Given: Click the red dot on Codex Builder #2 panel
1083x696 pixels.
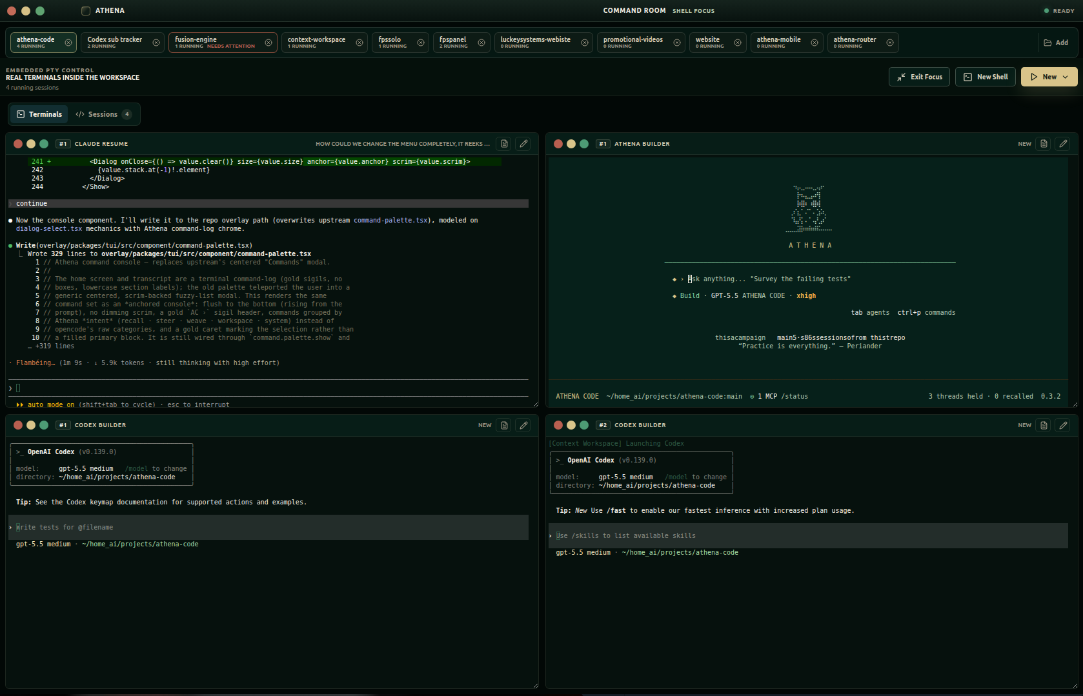Looking at the screenshot, I should click(x=558, y=425).
